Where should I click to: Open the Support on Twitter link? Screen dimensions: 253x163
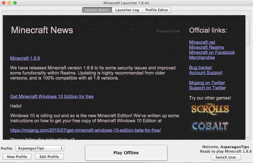207,88
